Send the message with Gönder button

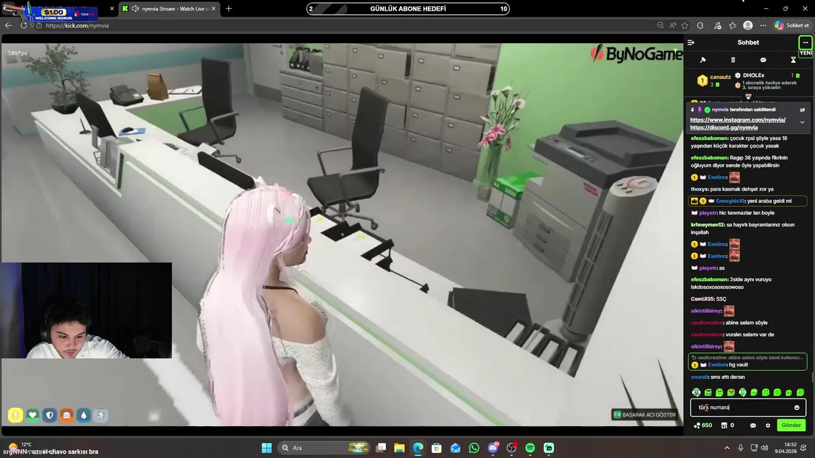click(x=791, y=425)
